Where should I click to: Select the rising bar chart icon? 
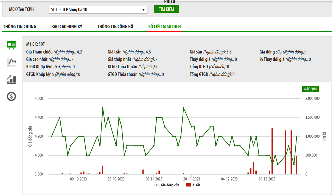(11, 80)
